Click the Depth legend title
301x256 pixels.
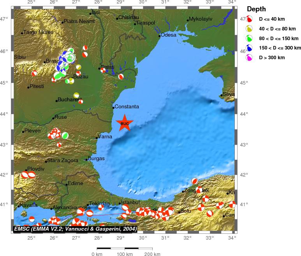pyautogui.click(x=257, y=9)
